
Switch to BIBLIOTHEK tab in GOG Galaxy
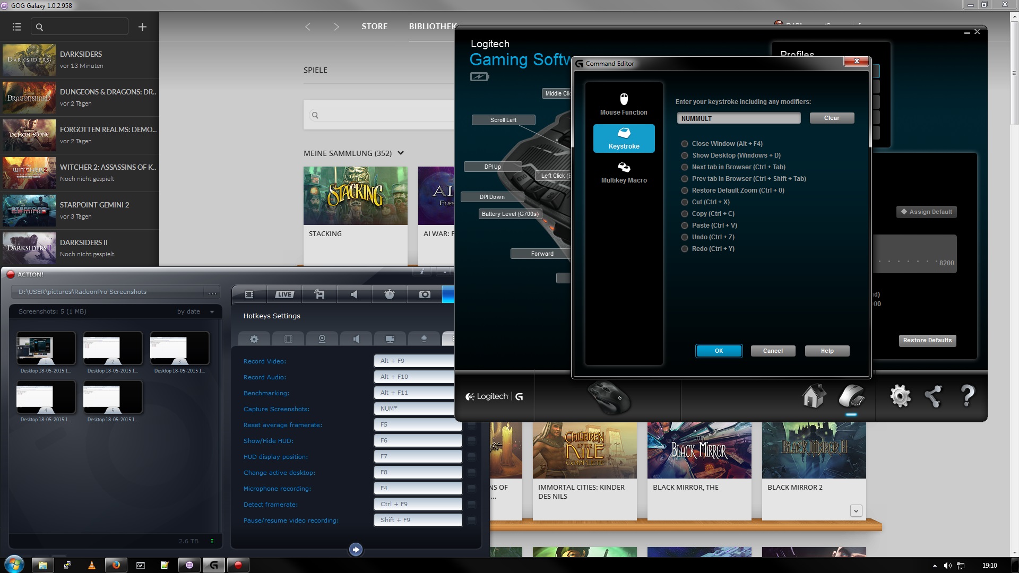pyautogui.click(x=433, y=27)
